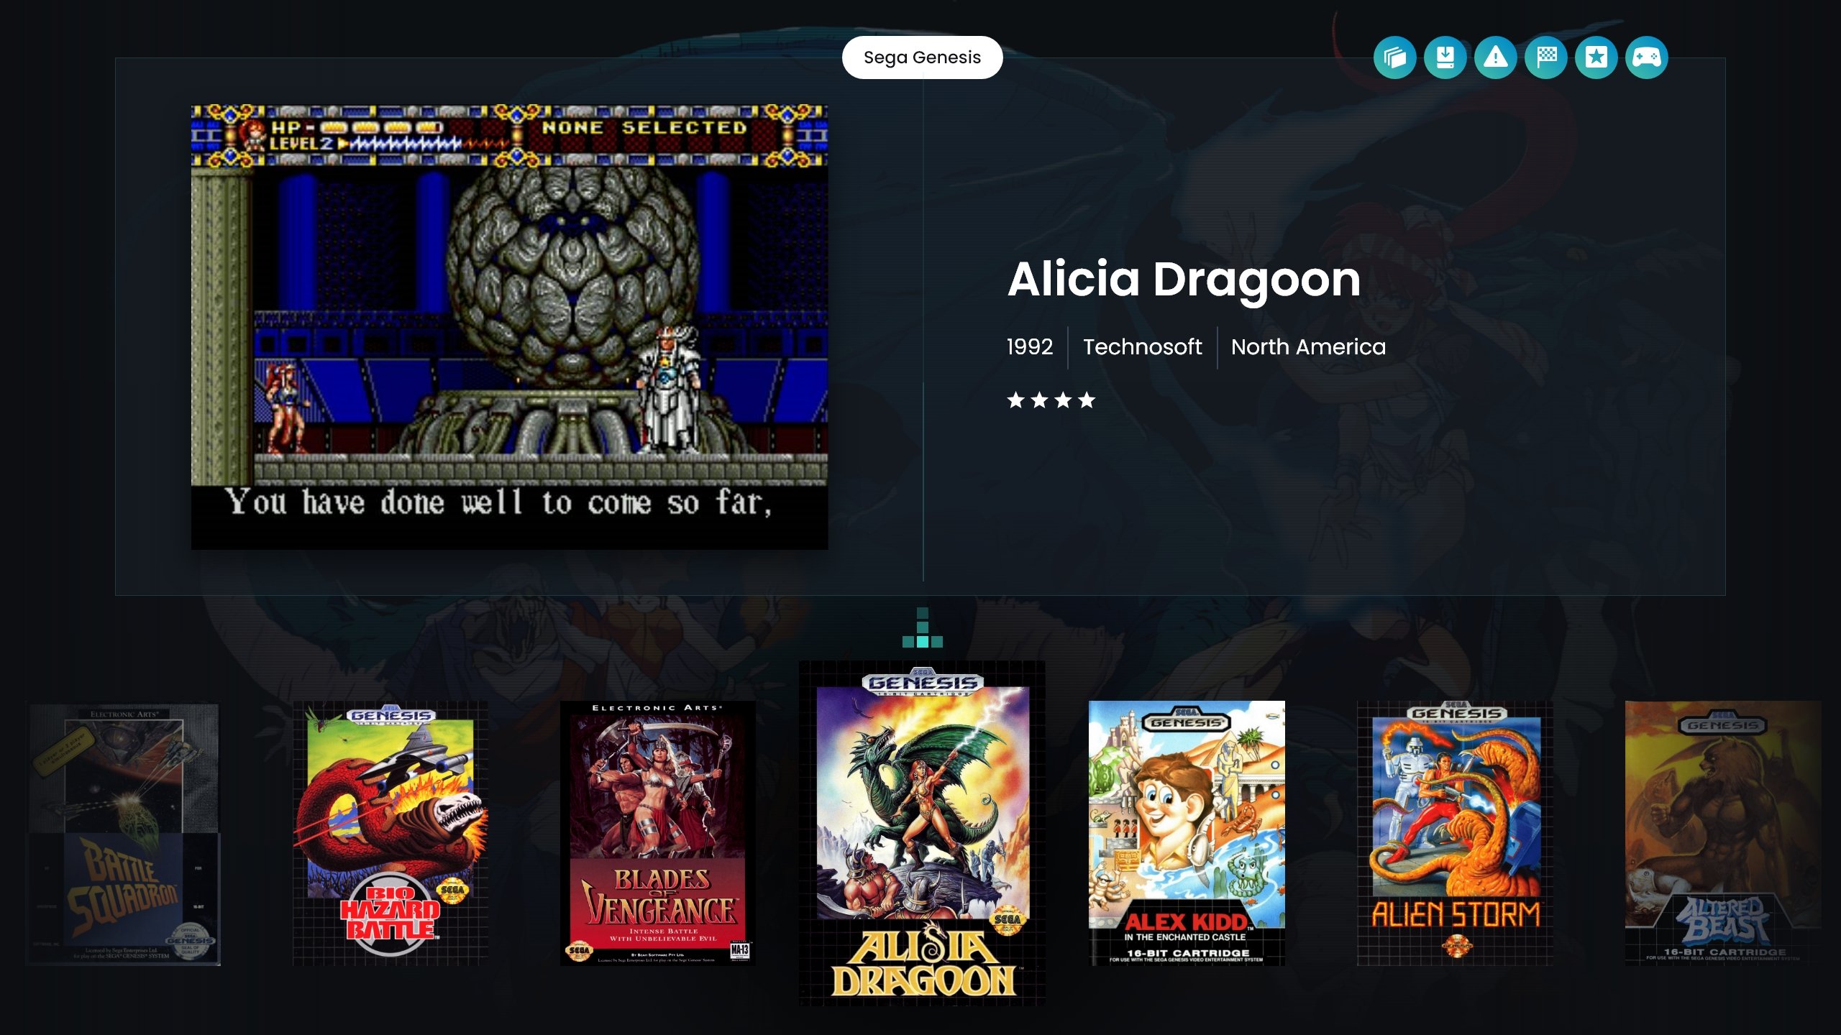Viewport: 1841px width, 1035px height.
Task: Select the Altered Beast box art
Action: tap(1723, 833)
